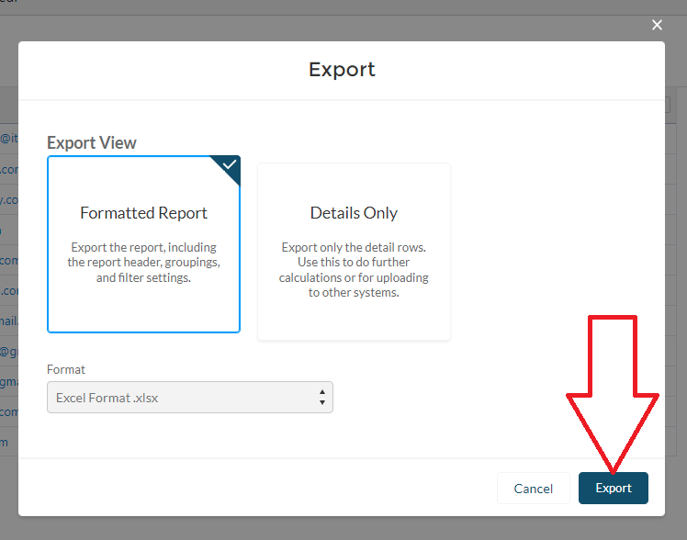This screenshot has height=540, width=687.
Task: Click the Format field label
Action: click(x=66, y=369)
